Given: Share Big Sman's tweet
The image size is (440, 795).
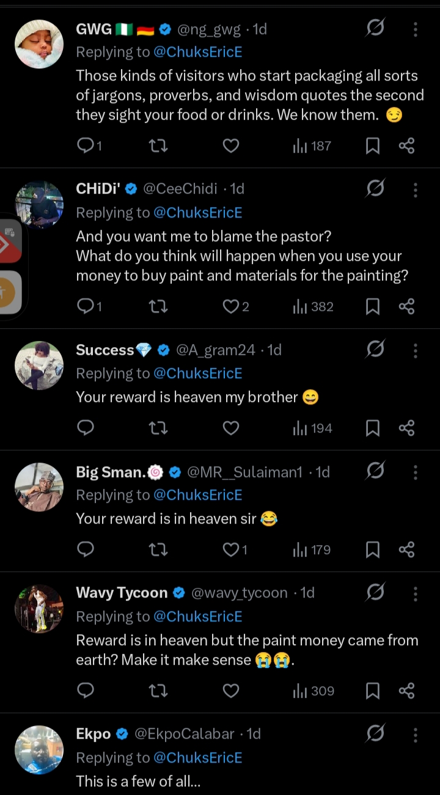Looking at the screenshot, I should point(406,549).
